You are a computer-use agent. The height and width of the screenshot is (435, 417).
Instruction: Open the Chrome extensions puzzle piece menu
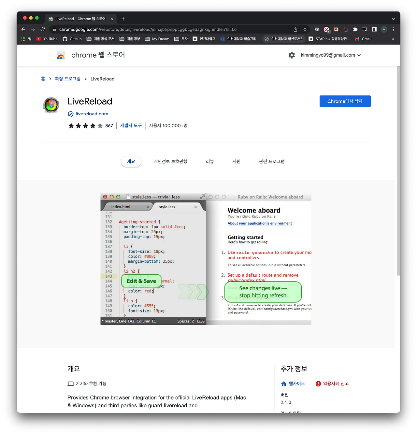coord(355,29)
